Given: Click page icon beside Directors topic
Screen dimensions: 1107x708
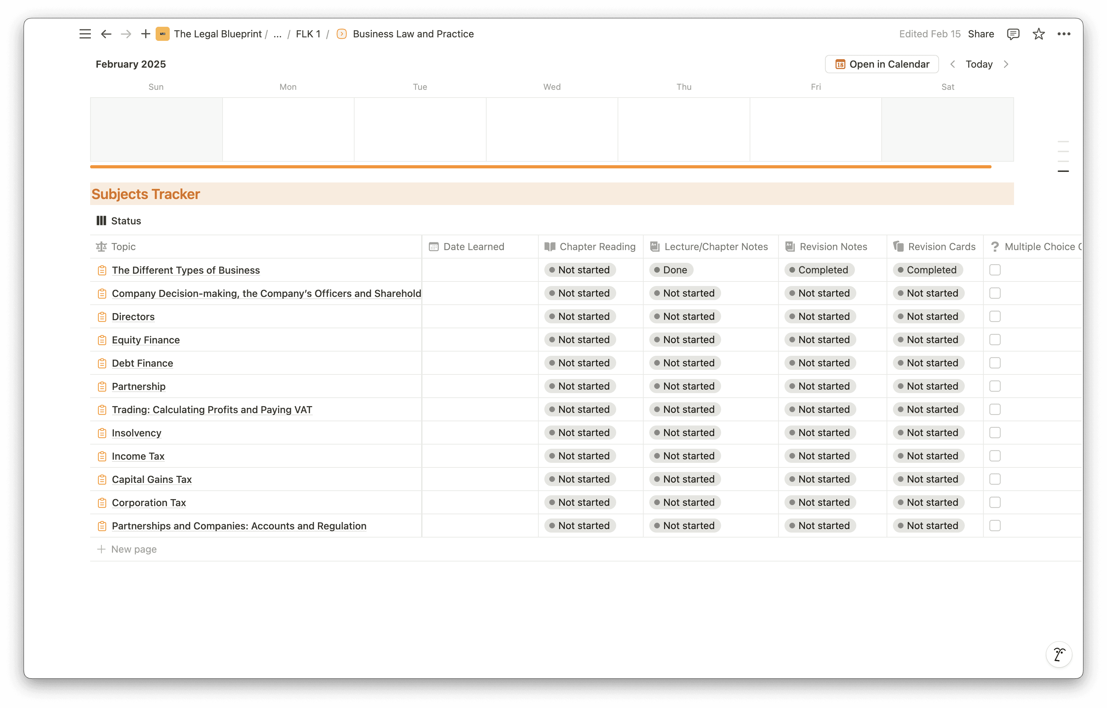Looking at the screenshot, I should click(102, 317).
